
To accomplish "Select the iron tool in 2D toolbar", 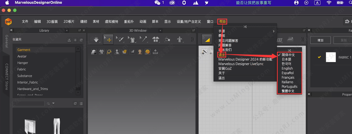I will [x=291, y=39].
